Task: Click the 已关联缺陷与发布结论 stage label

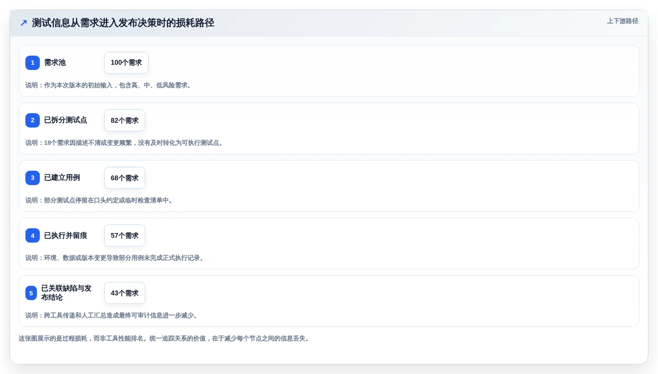Action: pos(67,293)
